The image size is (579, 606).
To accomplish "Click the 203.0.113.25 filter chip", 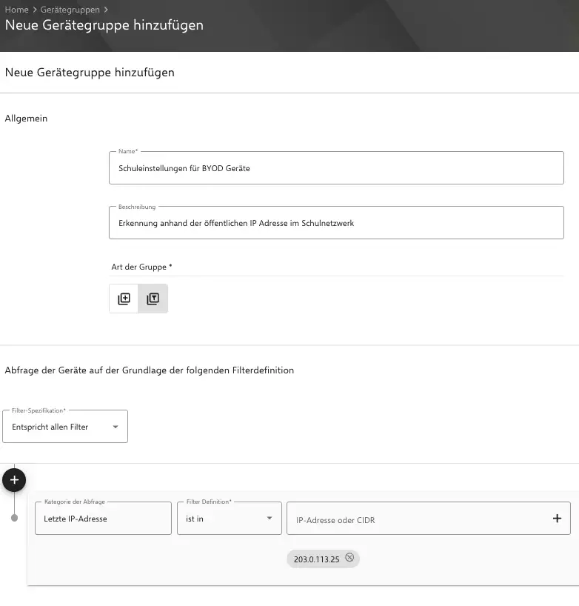I will coord(318,559).
